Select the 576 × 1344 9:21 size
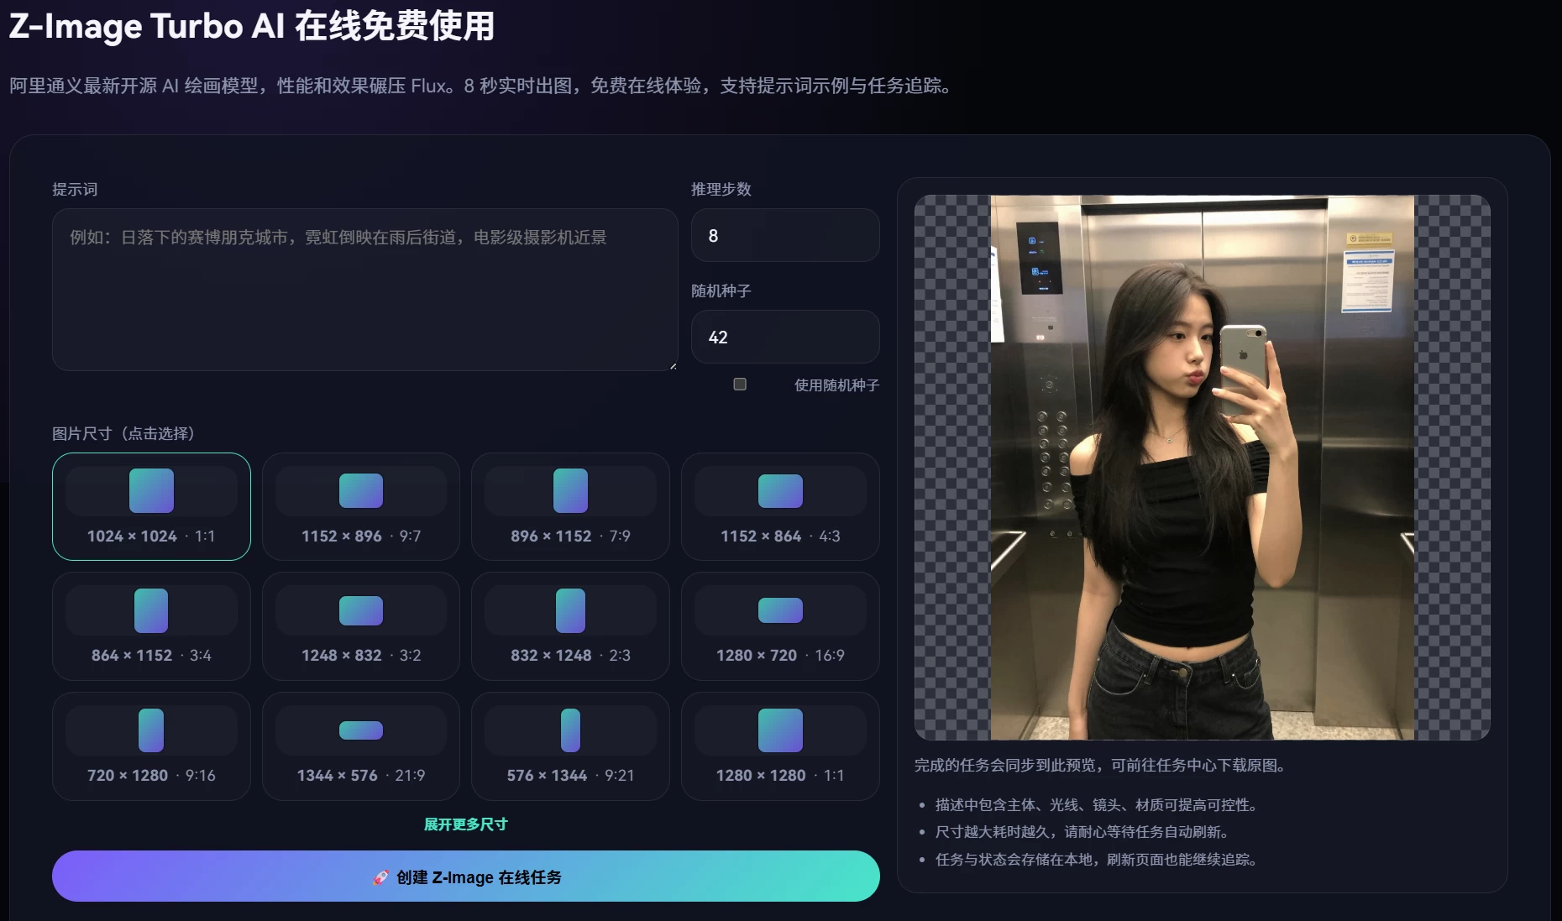The width and height of the screenshot is (1562, 921). [570, 746]
